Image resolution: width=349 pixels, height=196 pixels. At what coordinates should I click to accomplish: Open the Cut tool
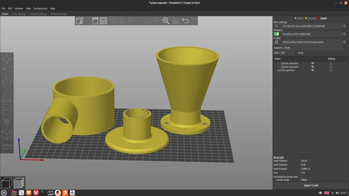pos(7,109)
